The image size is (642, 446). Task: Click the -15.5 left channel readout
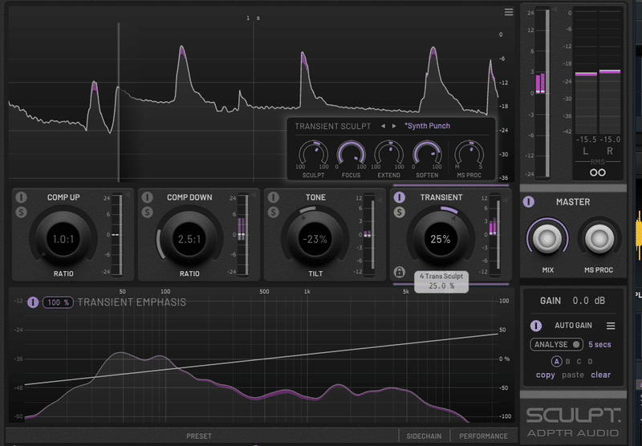coord(586,140)
